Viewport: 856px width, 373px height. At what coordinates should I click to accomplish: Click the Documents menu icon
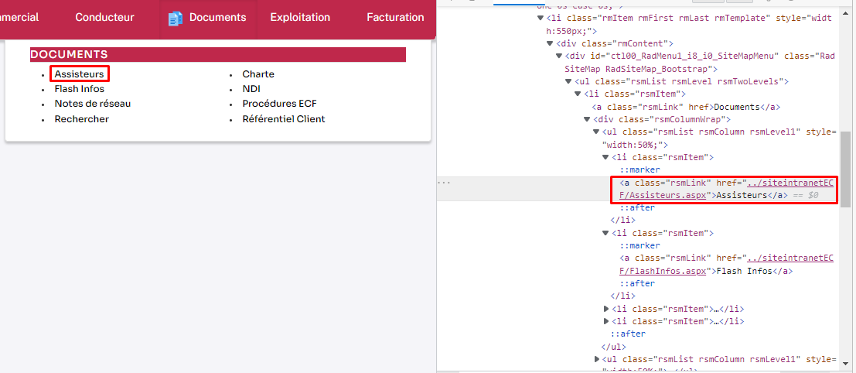click(176, 18)
